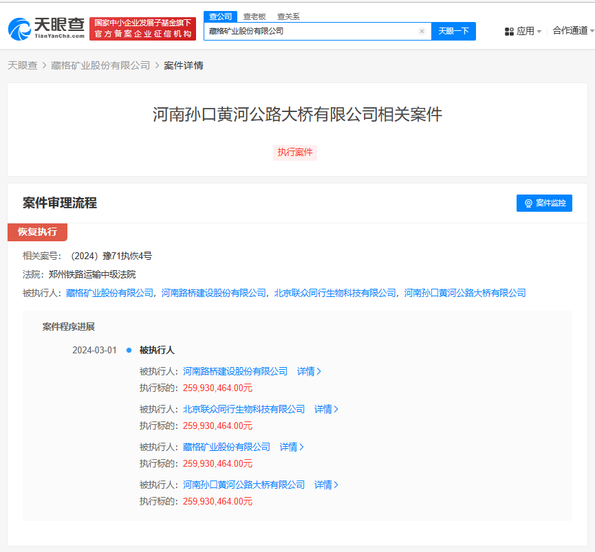
Task: Expand the 合作通道 dropdown
Action: tap(590, 31)
